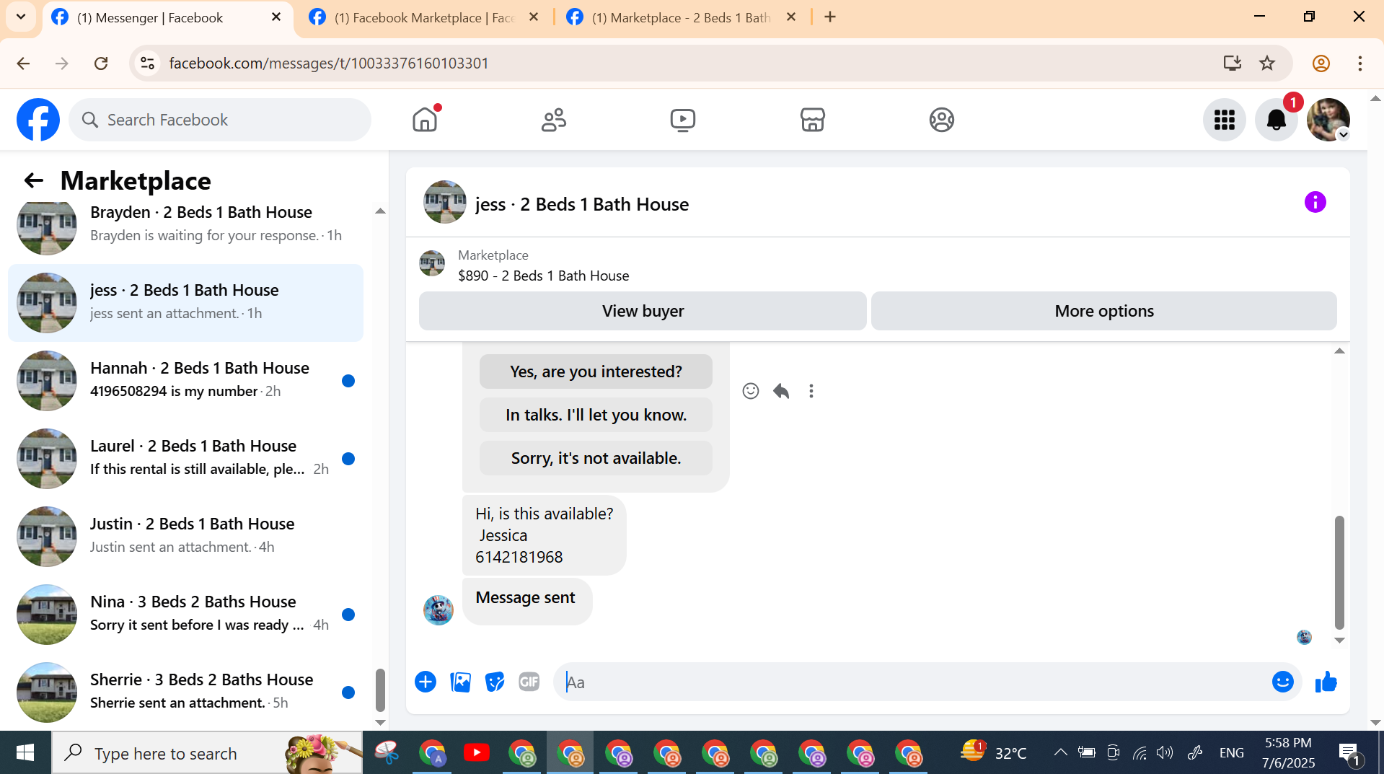Image resolution: width=1384 pixels, height=774 pixels.
Task: Bookmark this page with the star icon
Action: pos(1267,63)
